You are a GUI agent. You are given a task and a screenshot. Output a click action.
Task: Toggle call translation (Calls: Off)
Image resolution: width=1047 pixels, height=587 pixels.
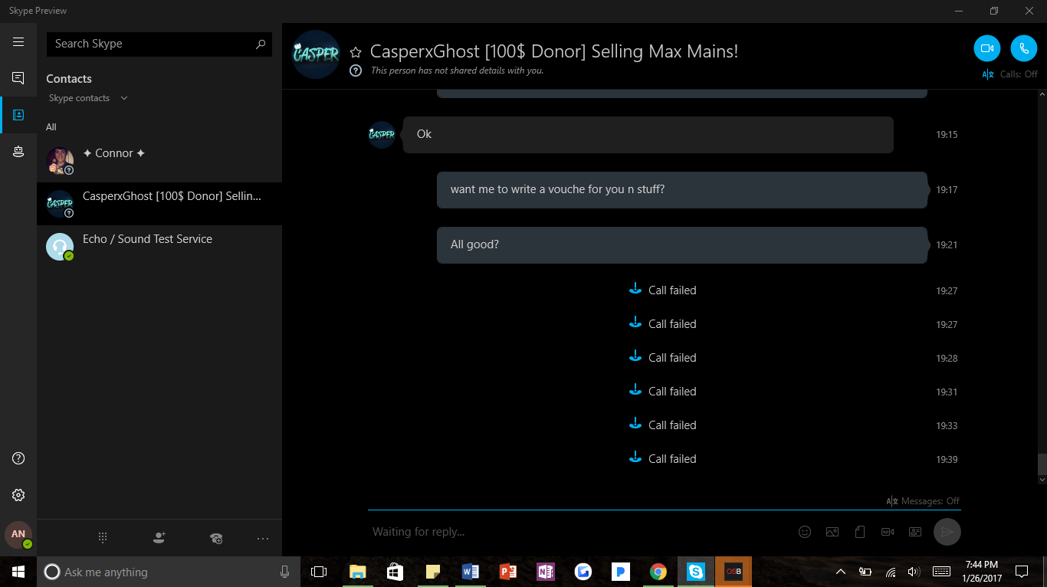click(1009, 74)
